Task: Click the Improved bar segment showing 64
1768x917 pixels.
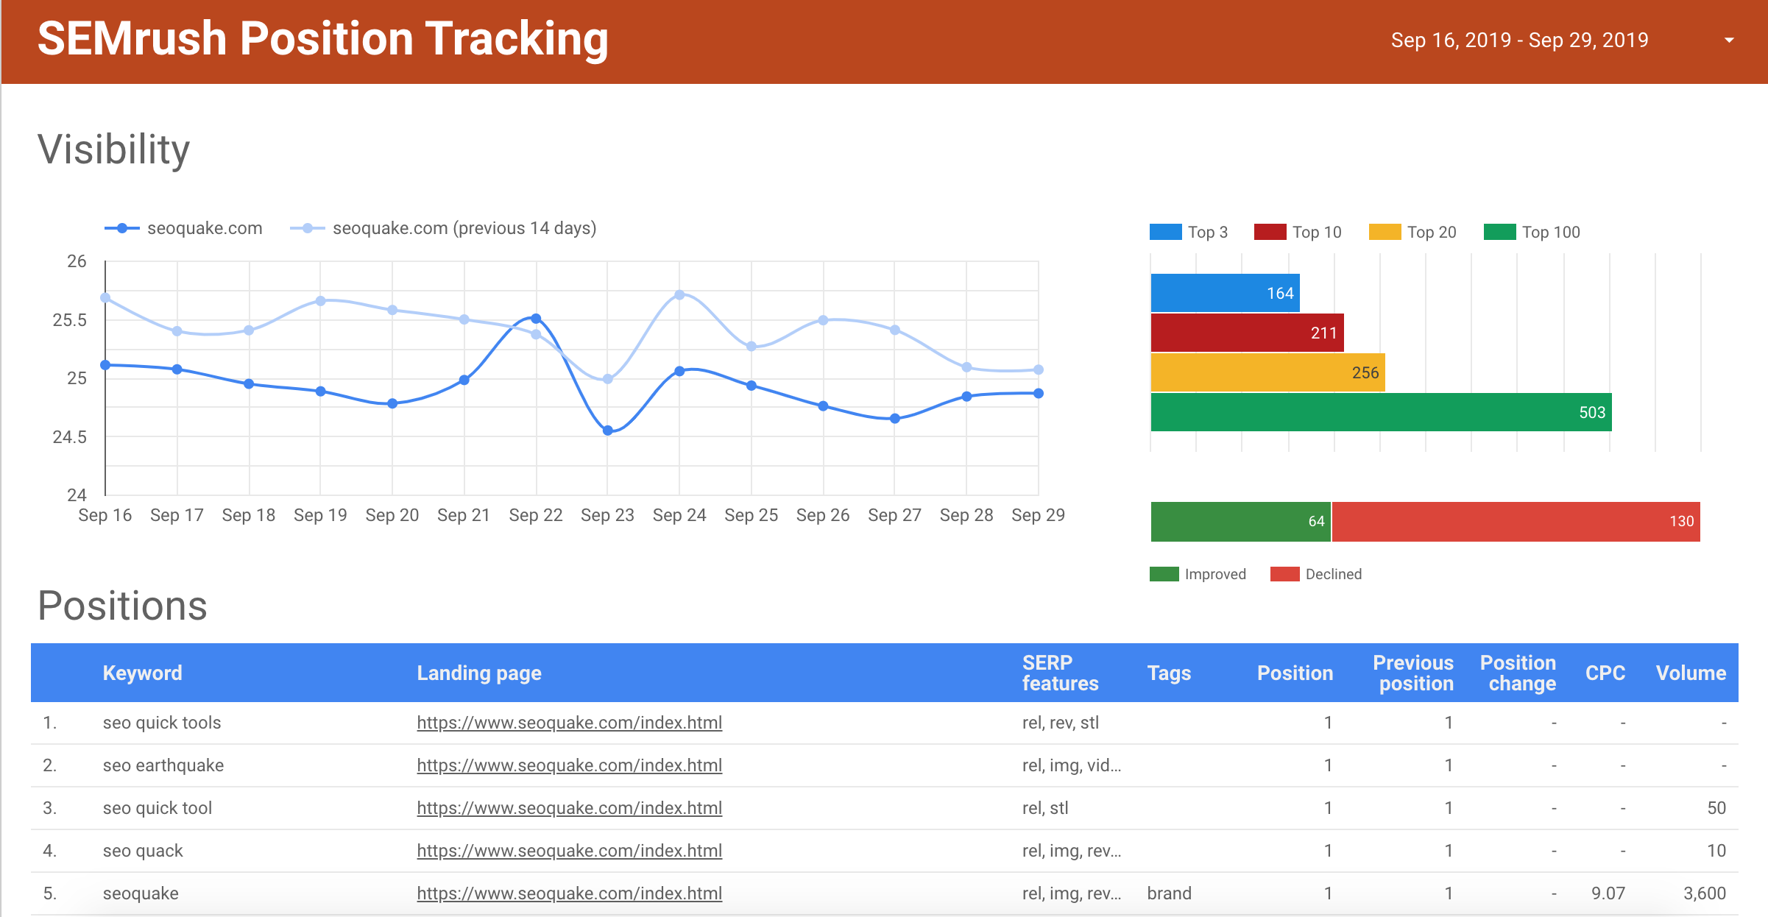Action: tap(1240, 522)
